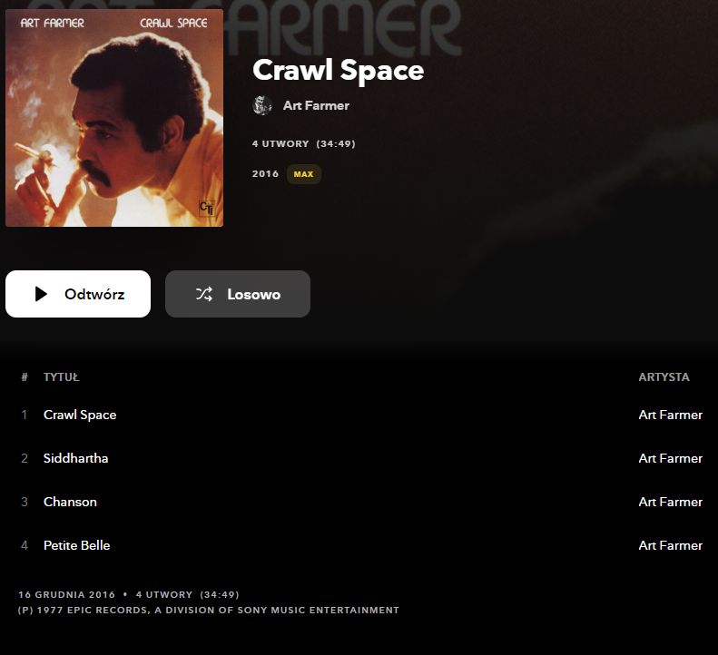The width and height of the screenshot is (718, 655).
Task: Click the Crawl Space album title heading
Action: (x=338, y=70)
